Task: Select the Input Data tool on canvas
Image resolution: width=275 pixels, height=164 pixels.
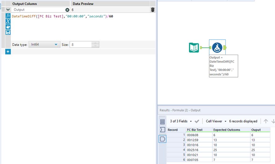Action: pyautogui.click(x=194, y=48)
